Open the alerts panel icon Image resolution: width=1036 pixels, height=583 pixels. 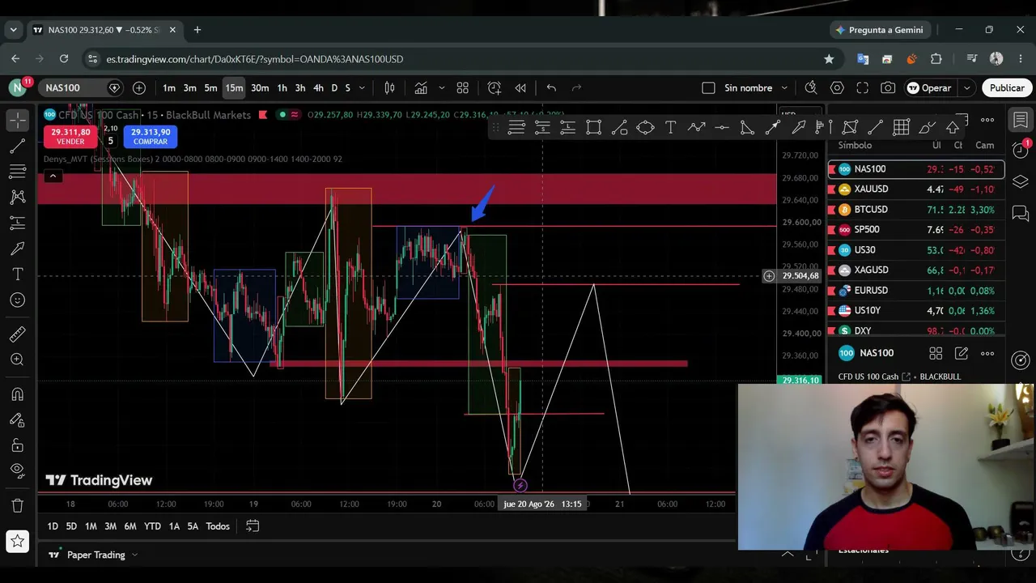pyautogui.click(x=1021, y=150)
